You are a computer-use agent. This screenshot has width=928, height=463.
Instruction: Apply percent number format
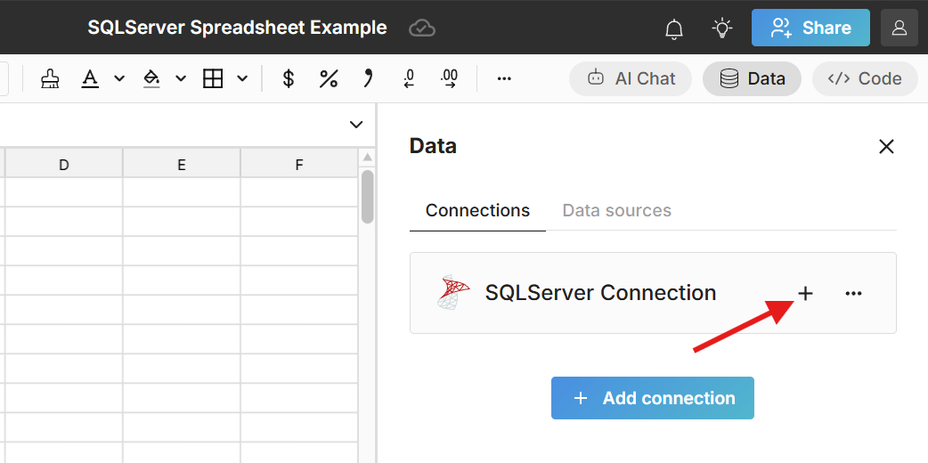pos(329,79)
